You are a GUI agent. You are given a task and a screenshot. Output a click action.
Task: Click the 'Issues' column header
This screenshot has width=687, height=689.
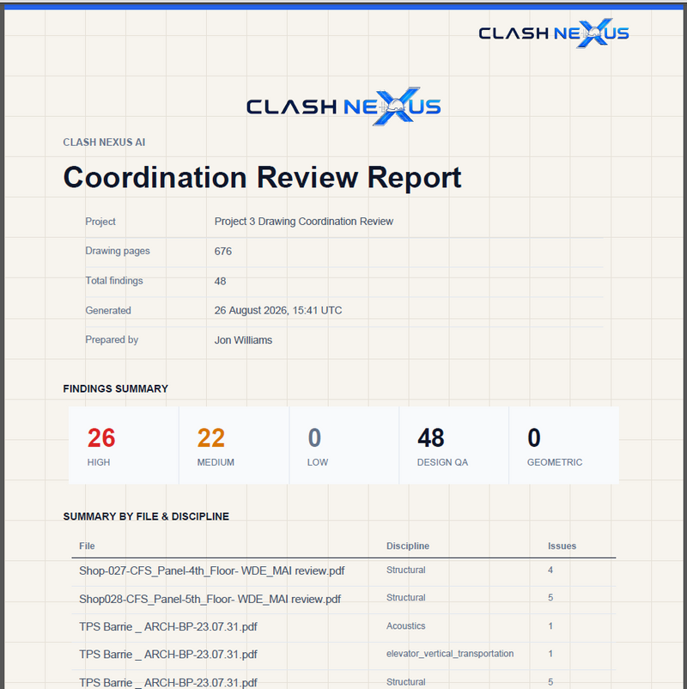click(x=562, y=546)
